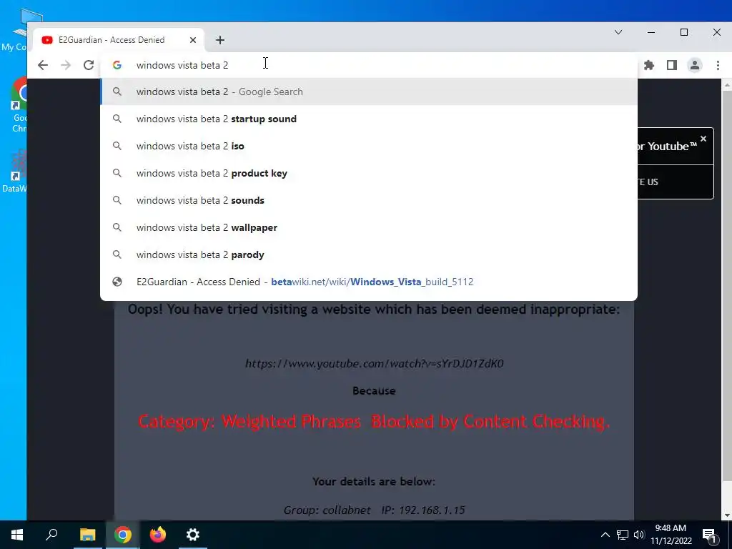
Task: Open a new tab with the plus button
Action: coord(220,40)
